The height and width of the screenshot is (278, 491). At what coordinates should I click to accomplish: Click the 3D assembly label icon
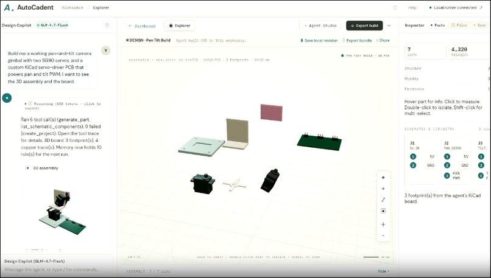27,168
